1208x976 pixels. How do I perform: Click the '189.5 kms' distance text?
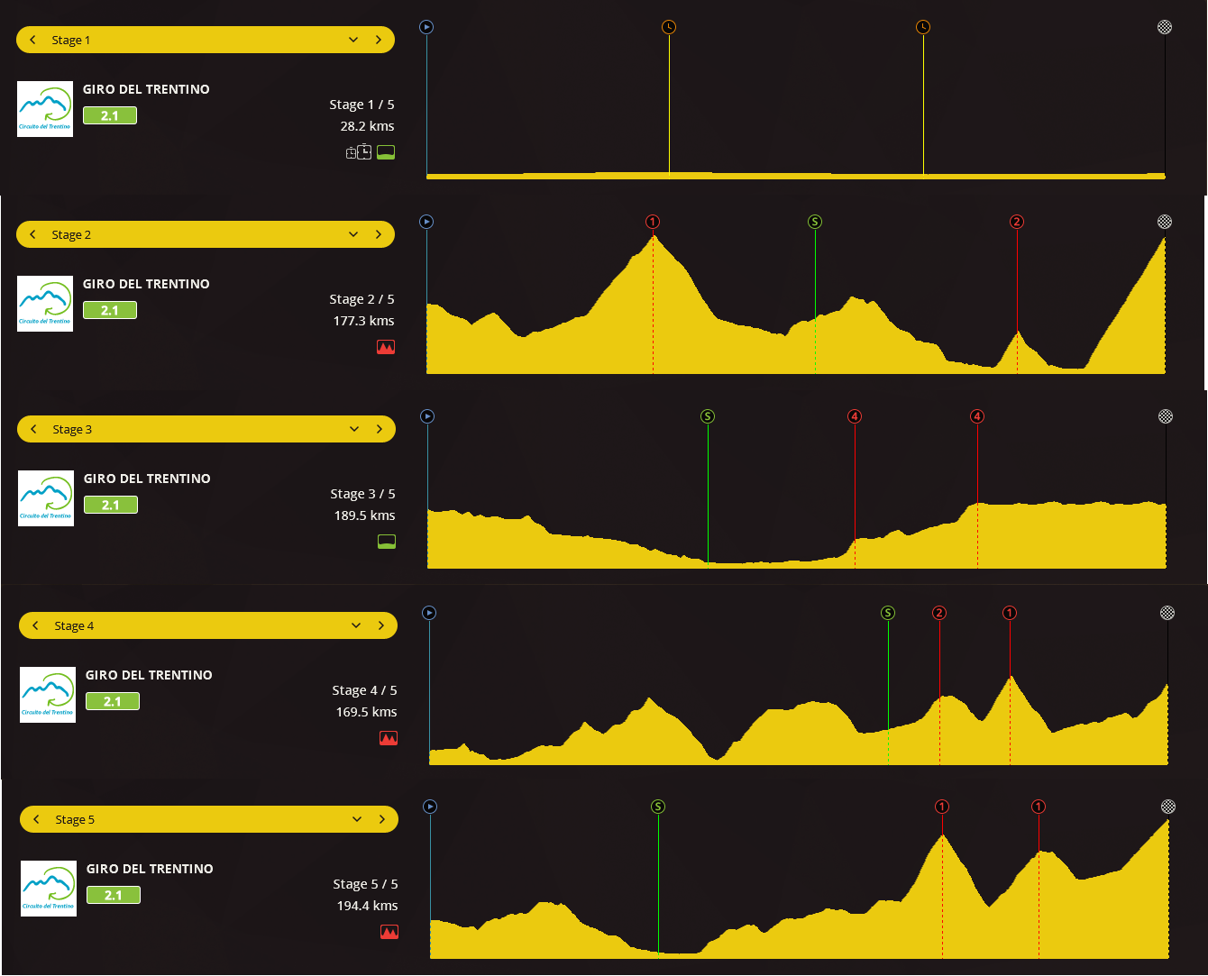(x=364, y=515)
